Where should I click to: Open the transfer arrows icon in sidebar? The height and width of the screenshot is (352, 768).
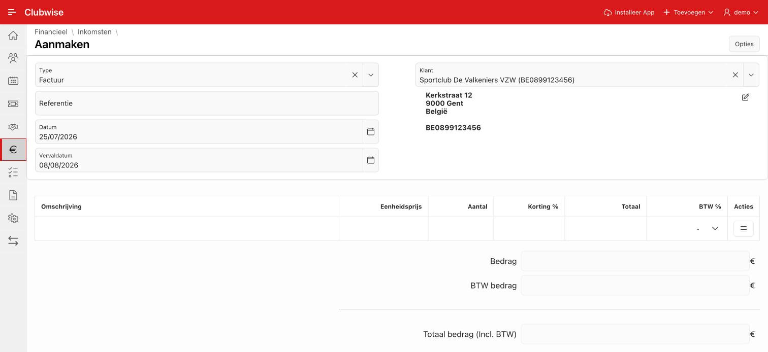click(13, 241)
